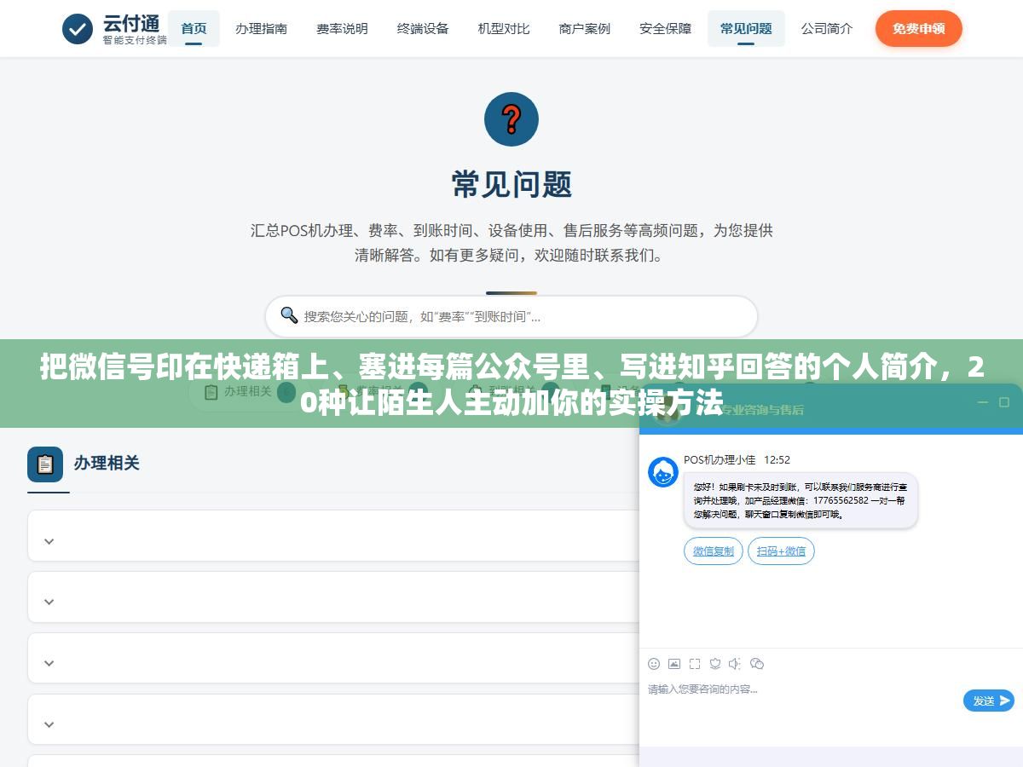The image size is (1023, 767).
Task: Click the 汇总POS机办理 description paragraph
Action: pos(511,243)
